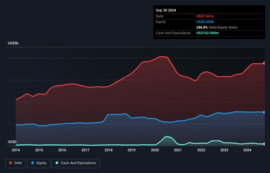Click the teal Cash endpoint marker
Image resolution: width=270 pixels, height=173 pixels.
click(x=264, y=144)
